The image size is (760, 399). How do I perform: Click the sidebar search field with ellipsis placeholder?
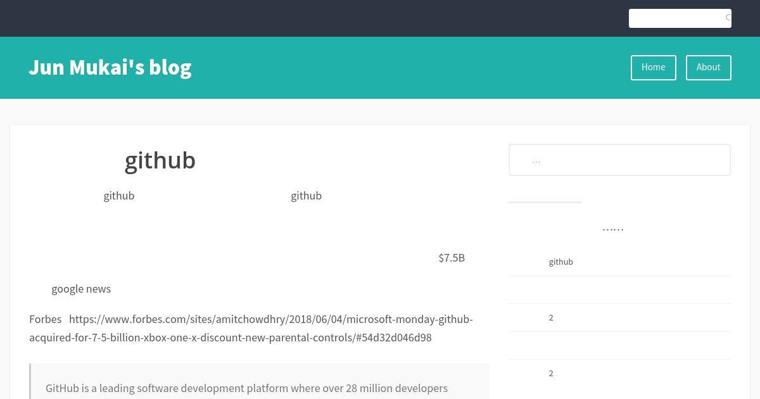pos(619,160)
